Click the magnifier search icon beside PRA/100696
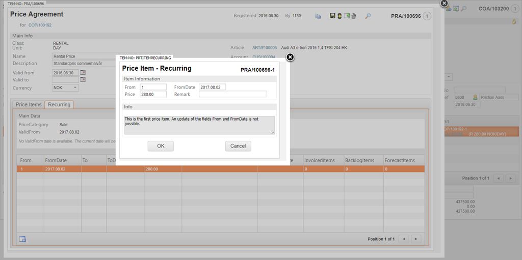 click(368, 16)
